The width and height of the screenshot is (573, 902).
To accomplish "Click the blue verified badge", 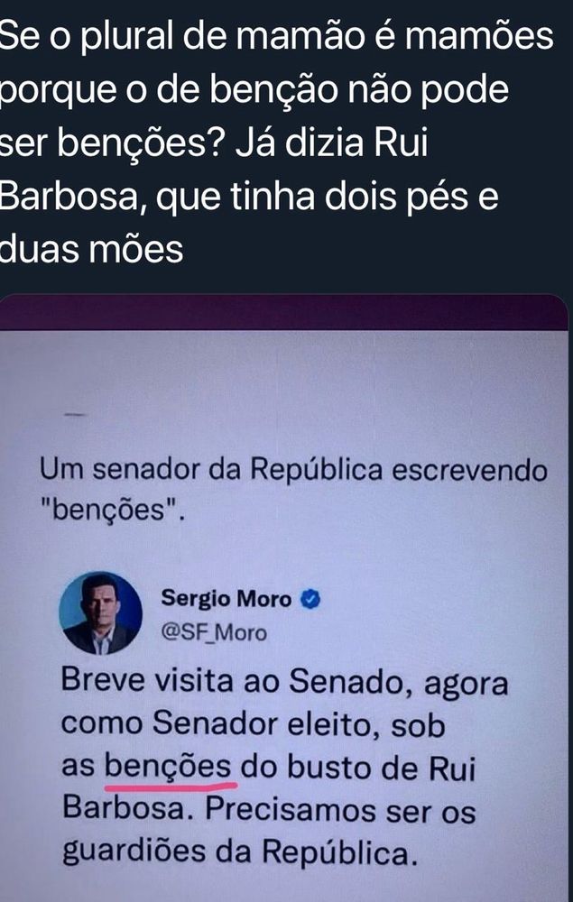I will 310,601.
